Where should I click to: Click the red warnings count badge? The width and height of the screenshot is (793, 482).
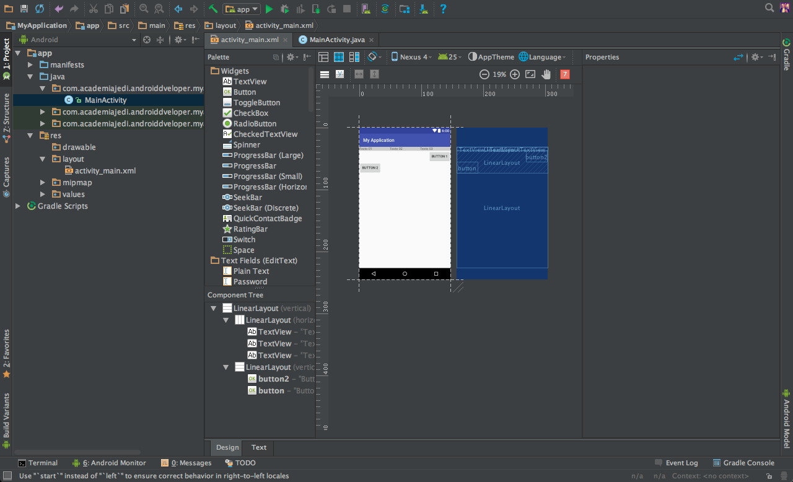click(564, 74)
